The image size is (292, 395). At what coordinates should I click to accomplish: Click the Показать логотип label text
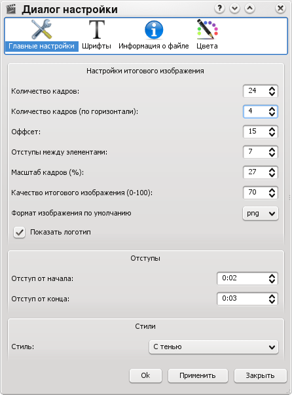[x=60, y=232]
